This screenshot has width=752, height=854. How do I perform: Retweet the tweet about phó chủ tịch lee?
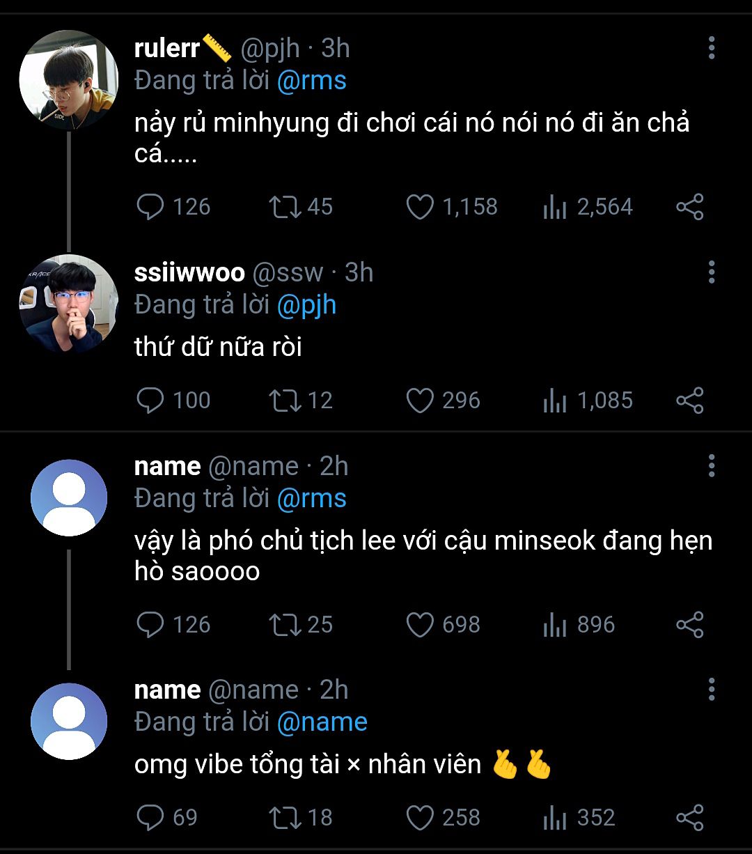coord(285,625)
